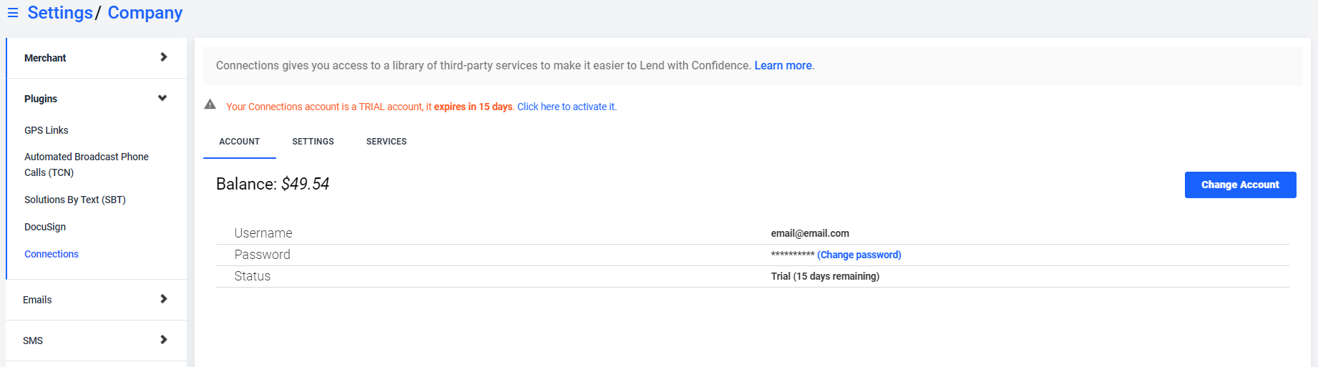Click here to activate it link
This screenshot has height=367, width=1318.
point(567,107)
